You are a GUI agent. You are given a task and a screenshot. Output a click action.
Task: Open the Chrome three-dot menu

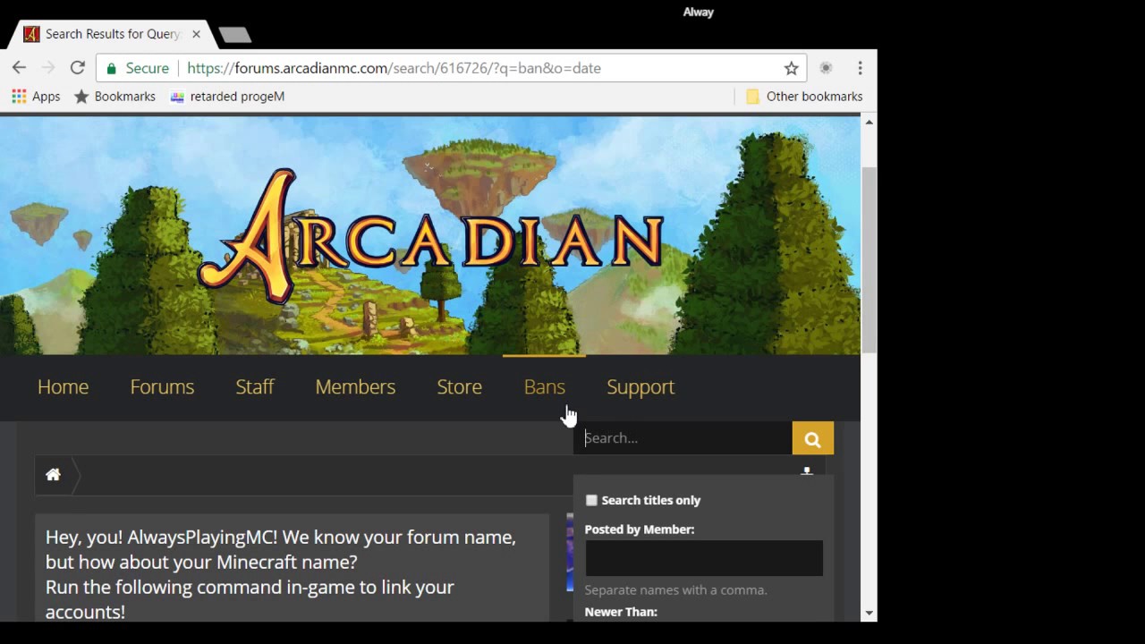coord(860,68)
